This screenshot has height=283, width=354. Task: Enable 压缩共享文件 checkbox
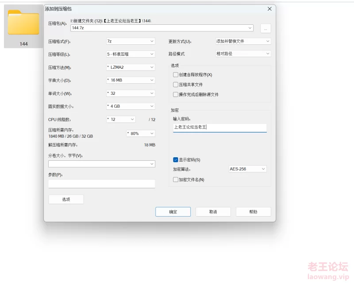175,85
